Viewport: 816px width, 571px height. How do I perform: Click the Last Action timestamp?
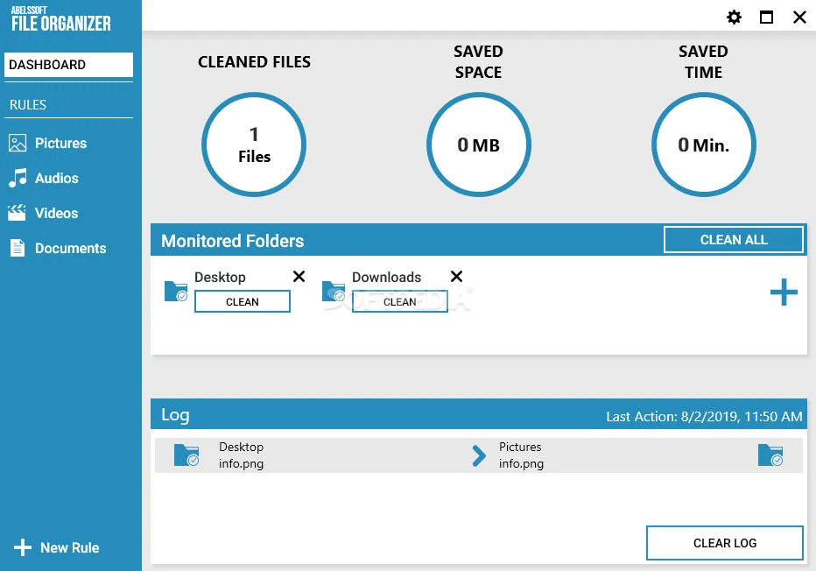tap(704, 416)
